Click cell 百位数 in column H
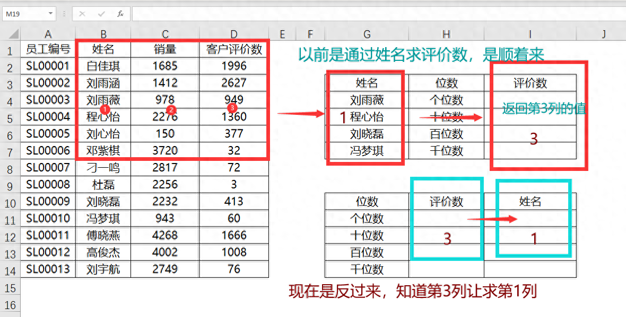This screenshot has width=626, height=317. click(446, 134)
